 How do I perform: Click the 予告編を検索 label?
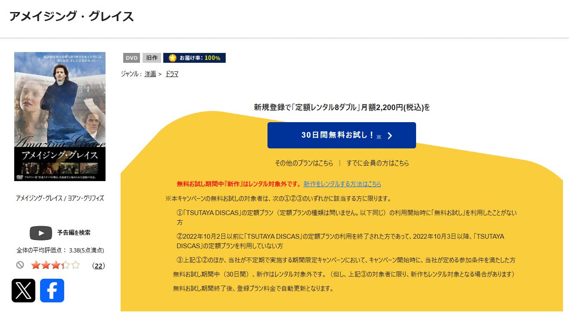point(74,233)
